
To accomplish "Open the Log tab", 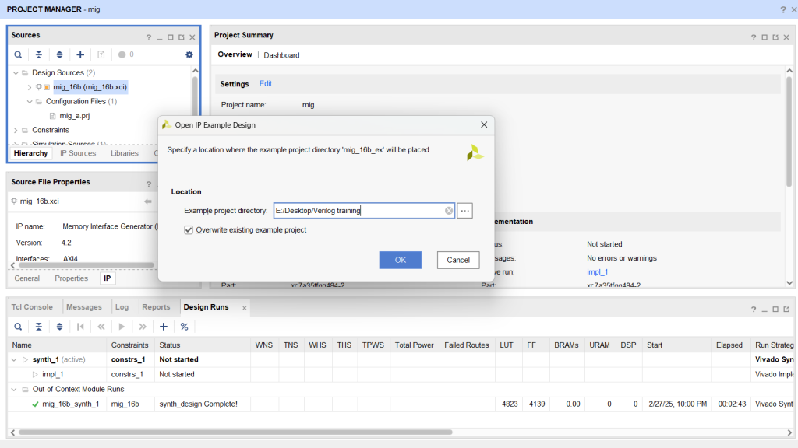I will (x=122, y=307).
